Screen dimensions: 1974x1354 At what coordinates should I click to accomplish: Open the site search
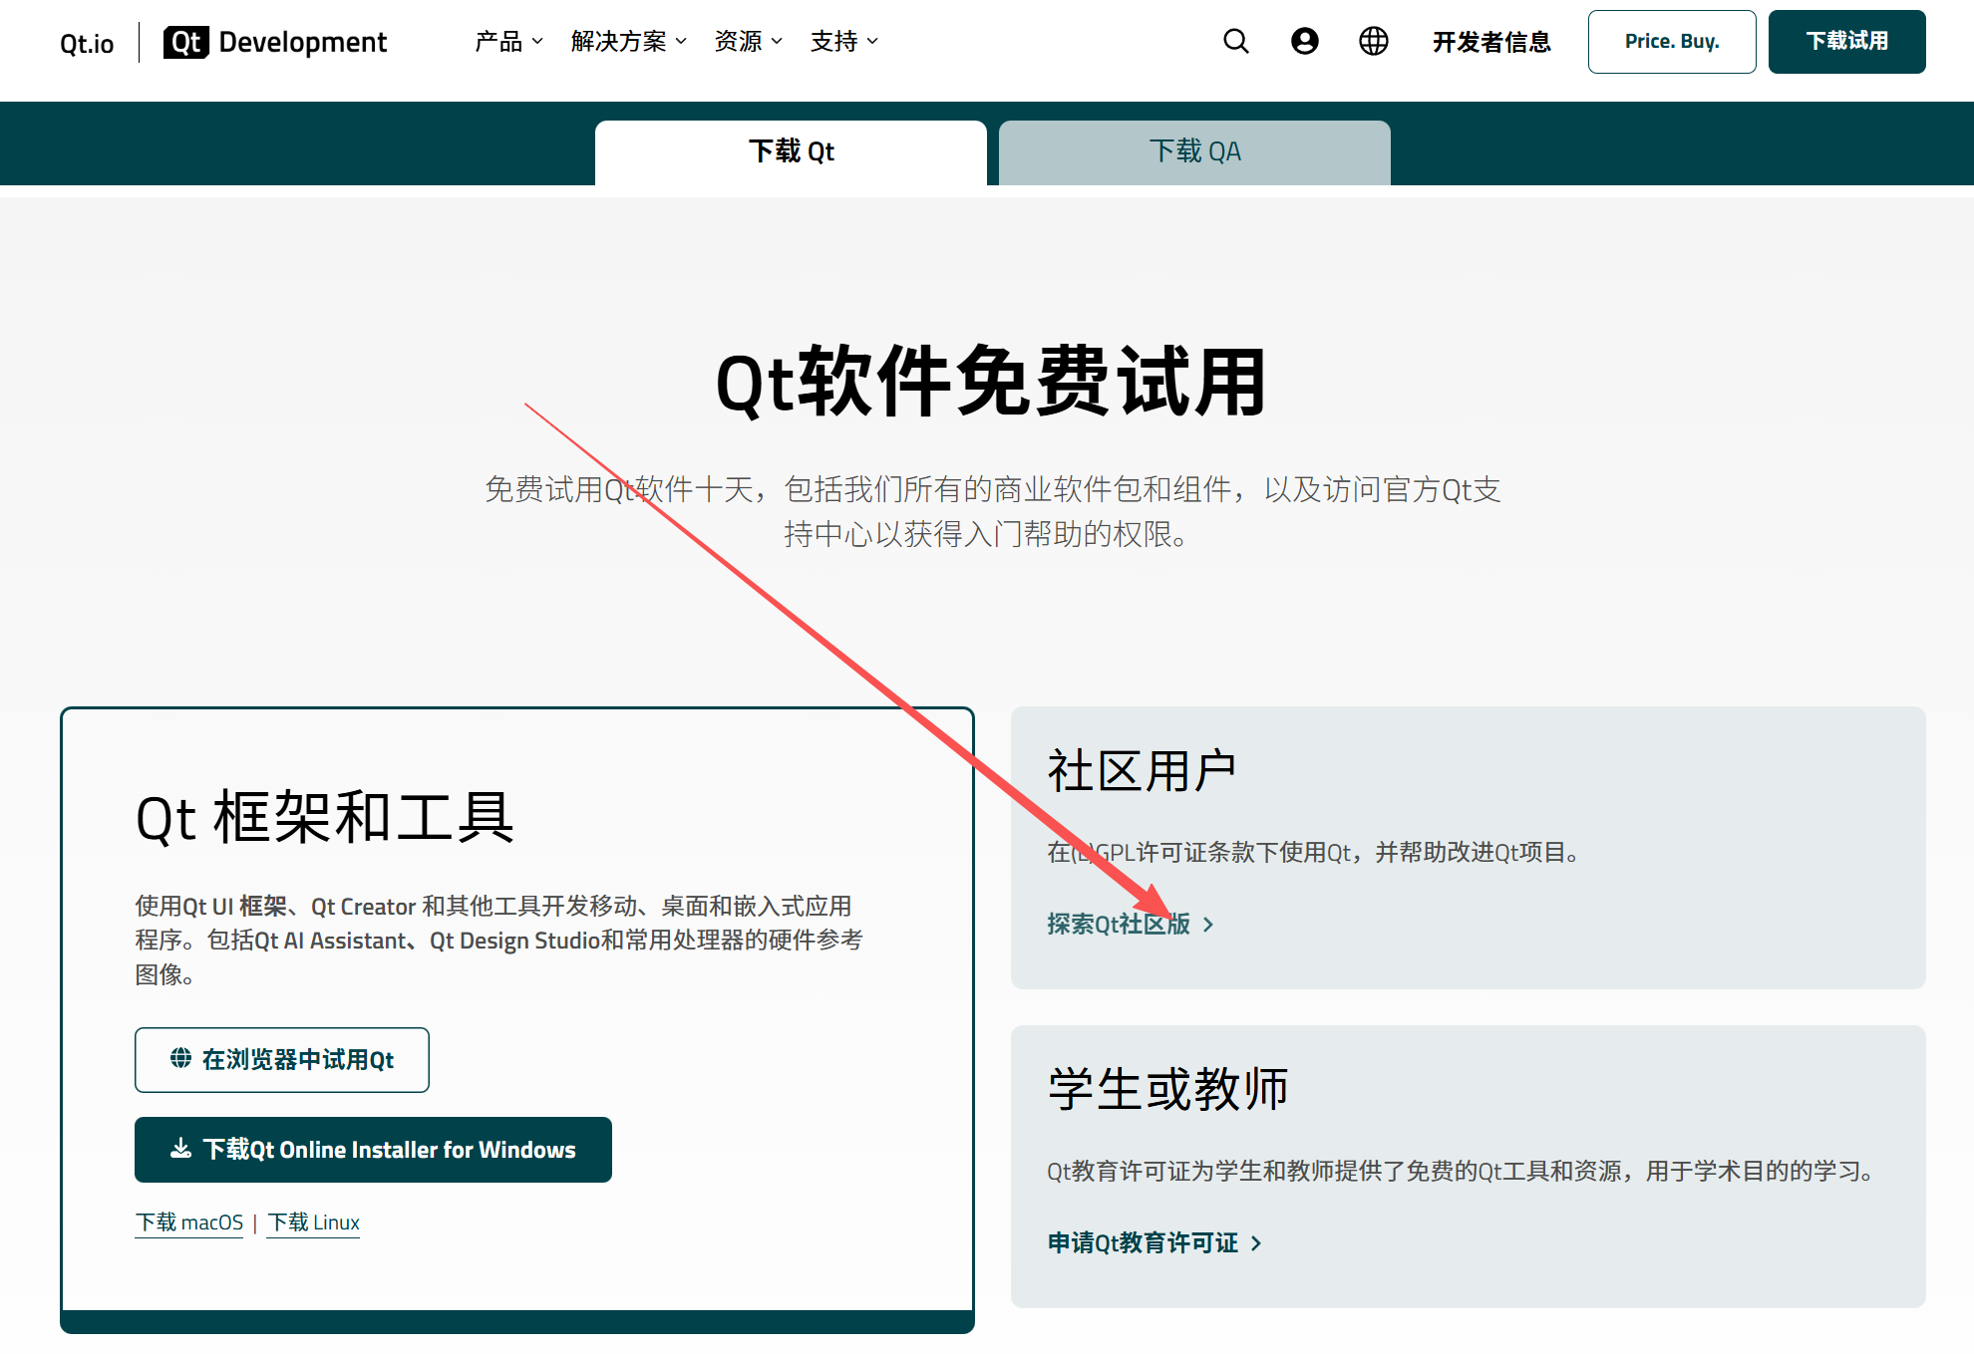pyautogui.click(x=1235, y=41)
